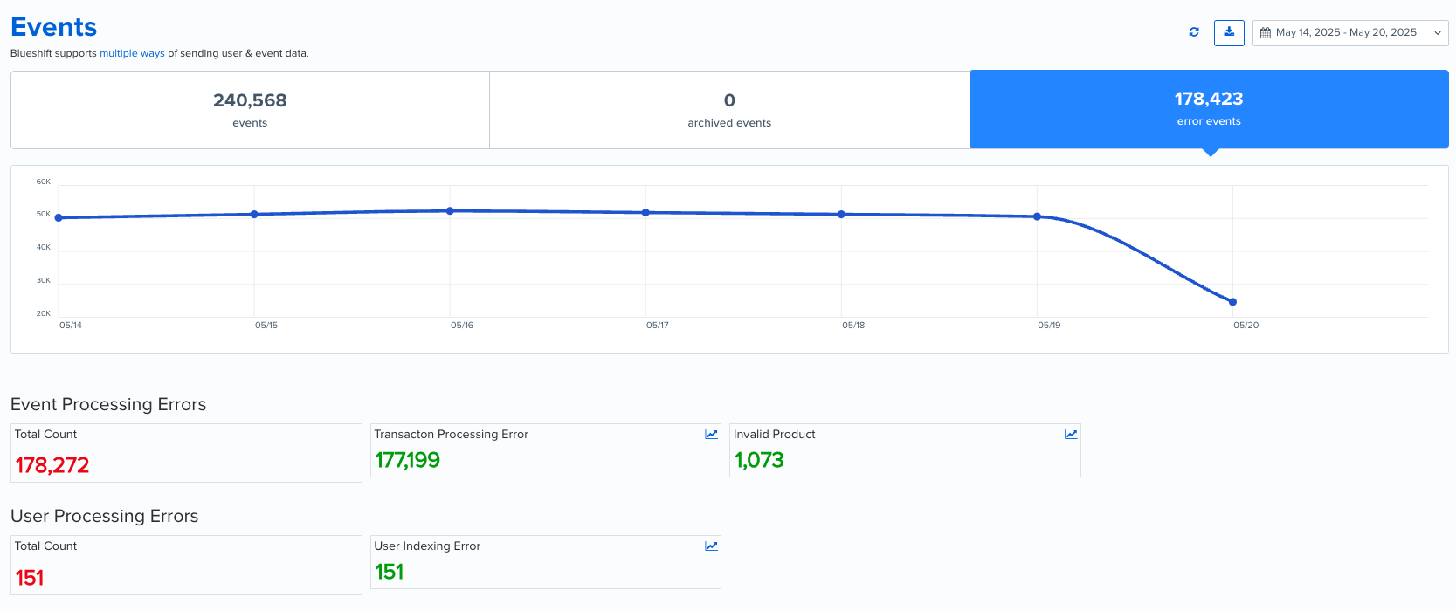Click the 05/16 data point
Screen dimensions: 1456x611
point(450,211)
